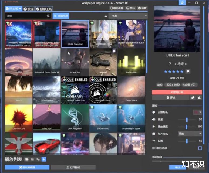
Task: Open the Display (显示) settings button
Action: 131,8
